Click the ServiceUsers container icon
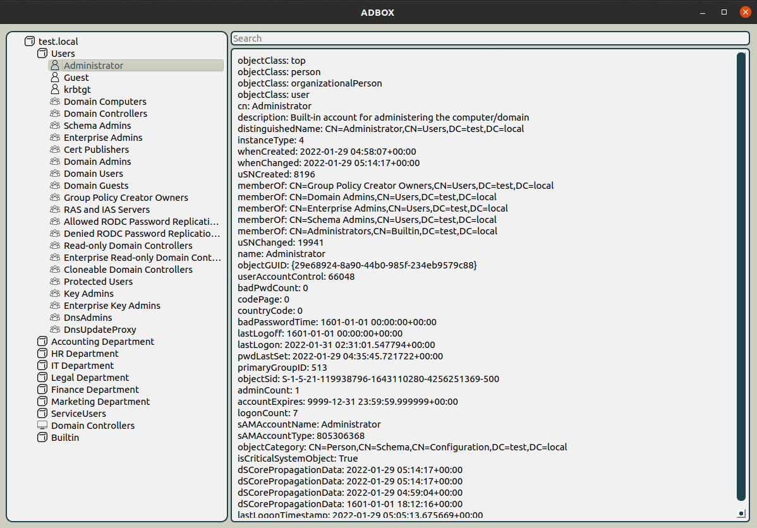Viewport: 757px width, 528px height. pos(42,414)
